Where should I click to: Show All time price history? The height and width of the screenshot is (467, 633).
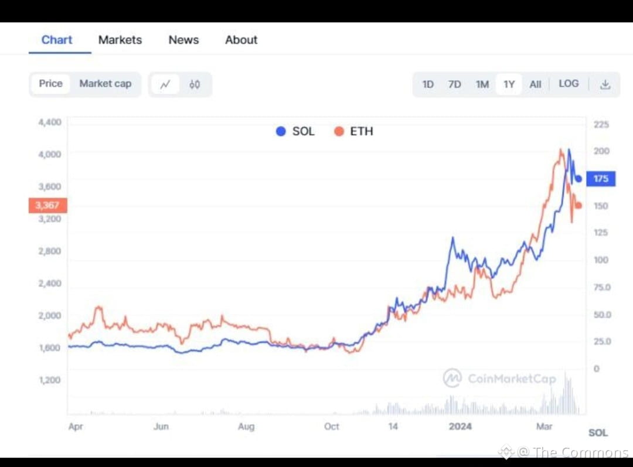[x=535, y=84]
